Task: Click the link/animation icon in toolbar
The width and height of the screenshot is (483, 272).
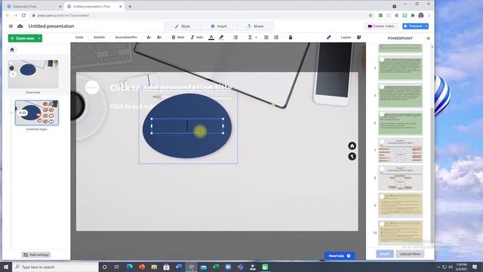Action: tap(329, 37)
